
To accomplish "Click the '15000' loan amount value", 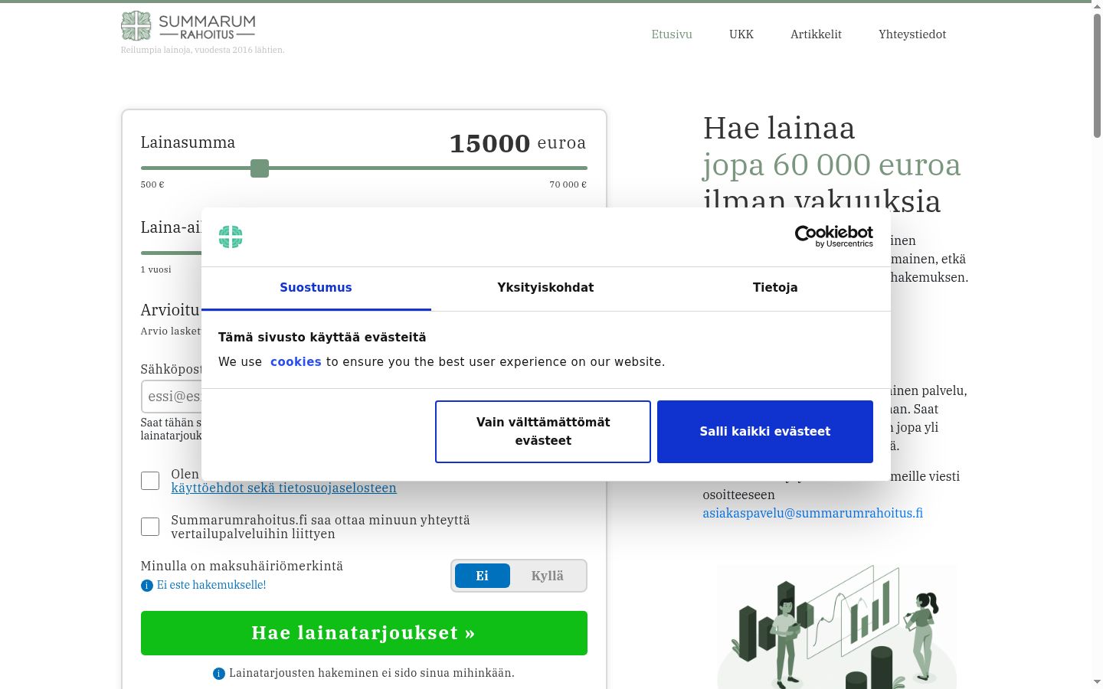I will 489,143.
